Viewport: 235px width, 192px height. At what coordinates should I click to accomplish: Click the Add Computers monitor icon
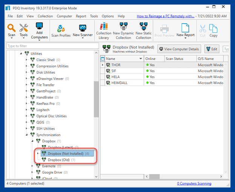[x=39, y=26]
